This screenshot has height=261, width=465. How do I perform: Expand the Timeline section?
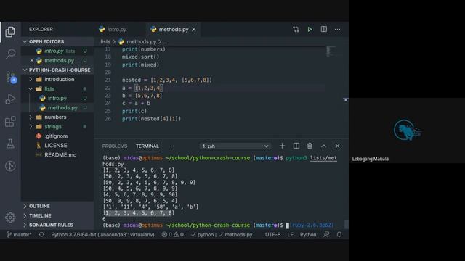point(57,215)
